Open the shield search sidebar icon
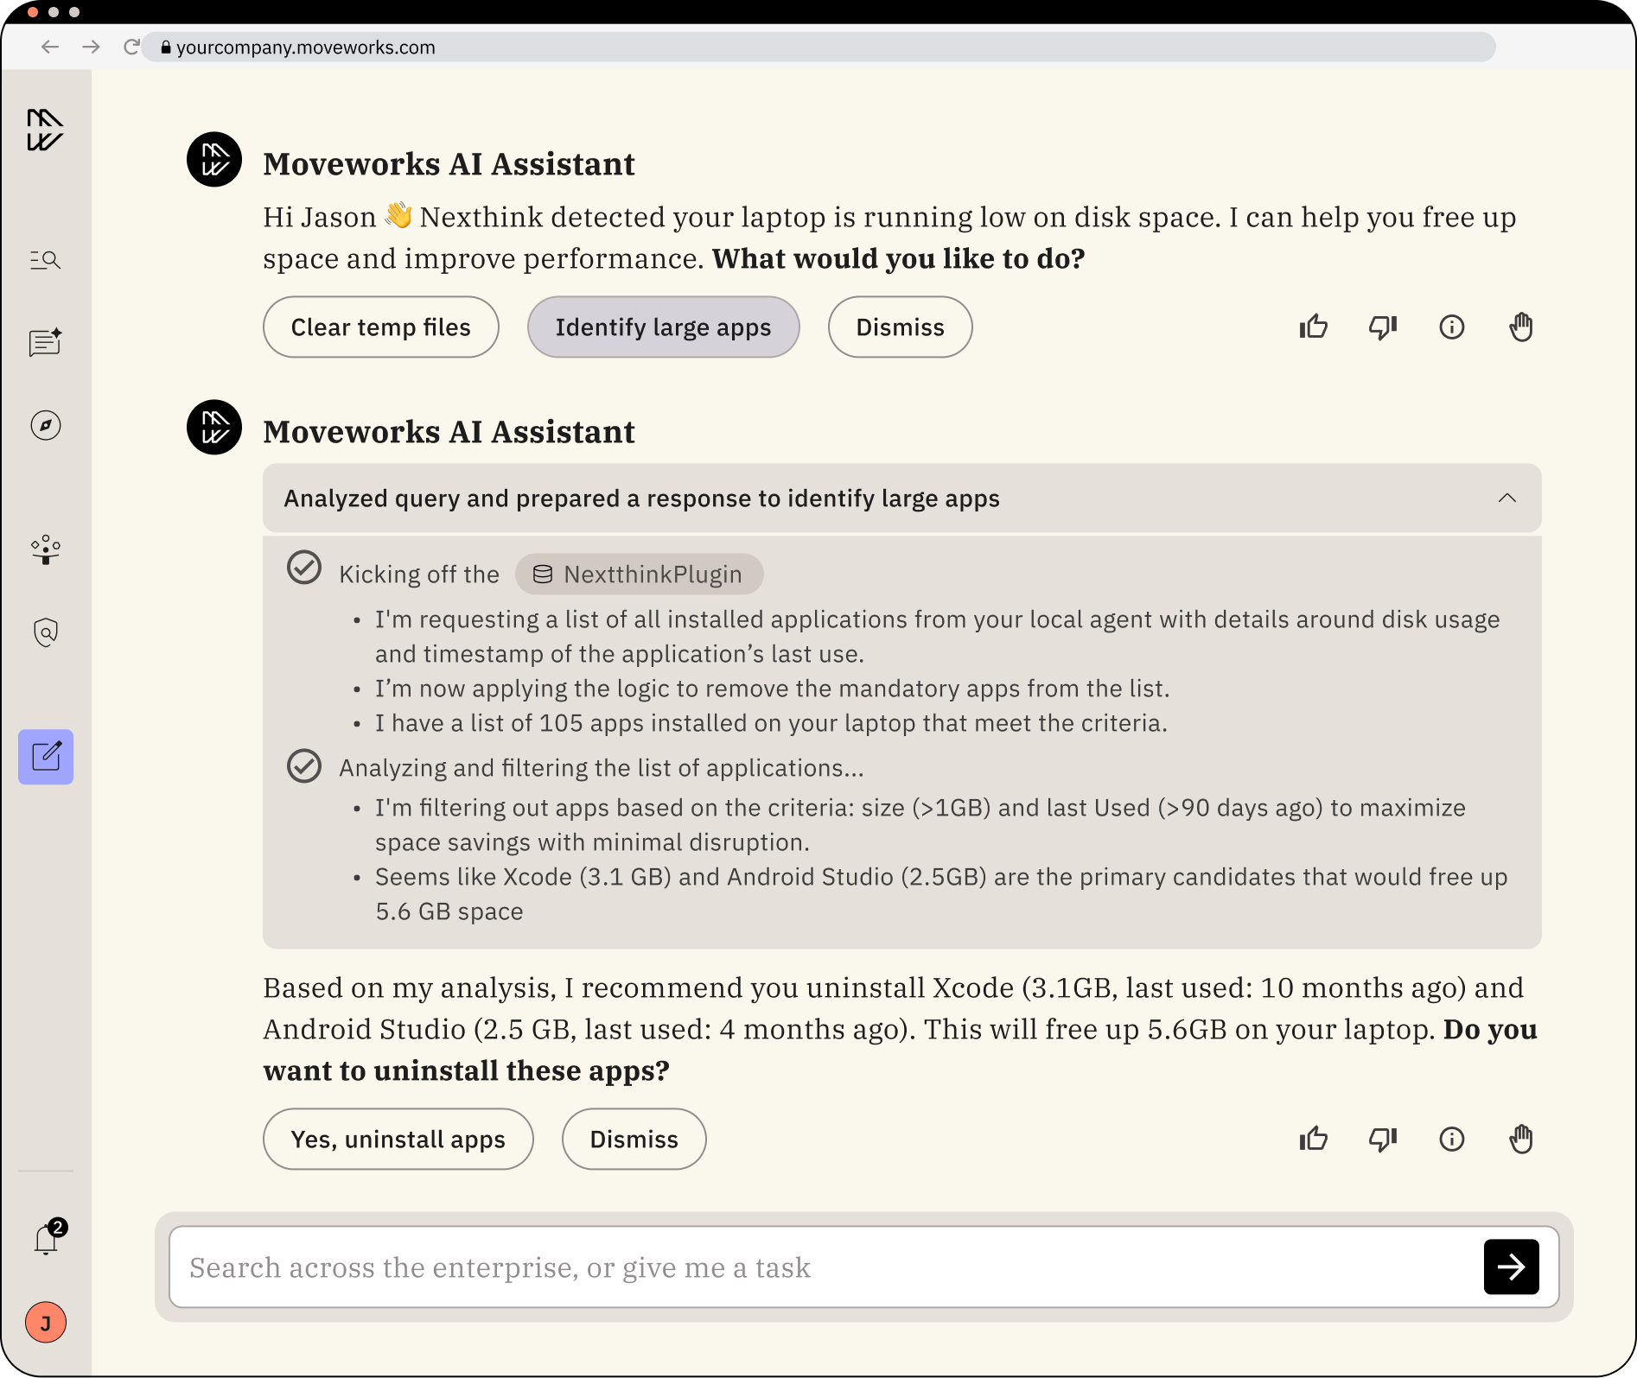Image resolution: width=1637 pixels, height=1378 pixels. pyautogui.click(x=45, y=632)
